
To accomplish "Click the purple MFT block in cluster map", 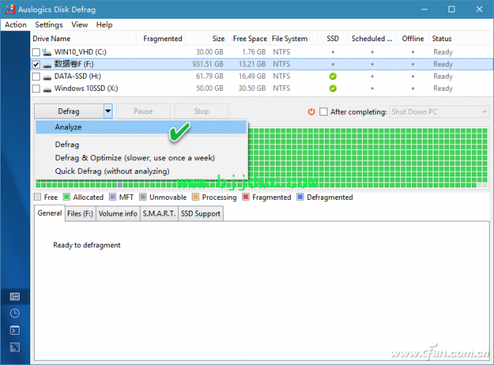I will [120, 185].
